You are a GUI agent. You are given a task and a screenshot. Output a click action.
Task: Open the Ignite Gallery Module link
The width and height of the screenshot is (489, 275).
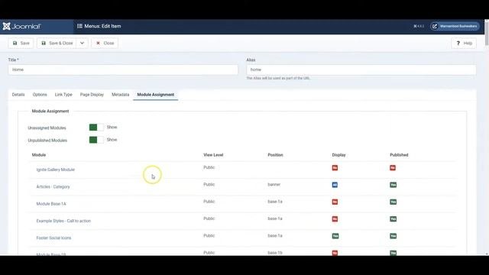(56, 170)
